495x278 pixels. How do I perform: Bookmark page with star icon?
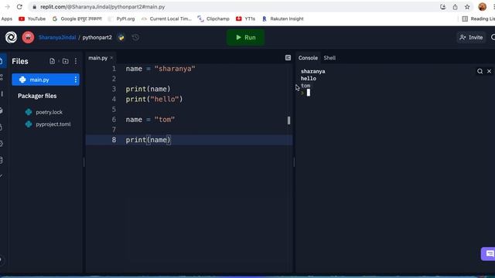coord(467,7)
